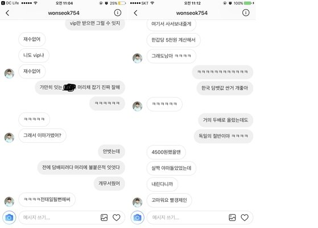Tap avatar beside '그래서 이마가렸어?' message
Image resolution: width=318 pixels, height=228 pixels.
[9, 138]
